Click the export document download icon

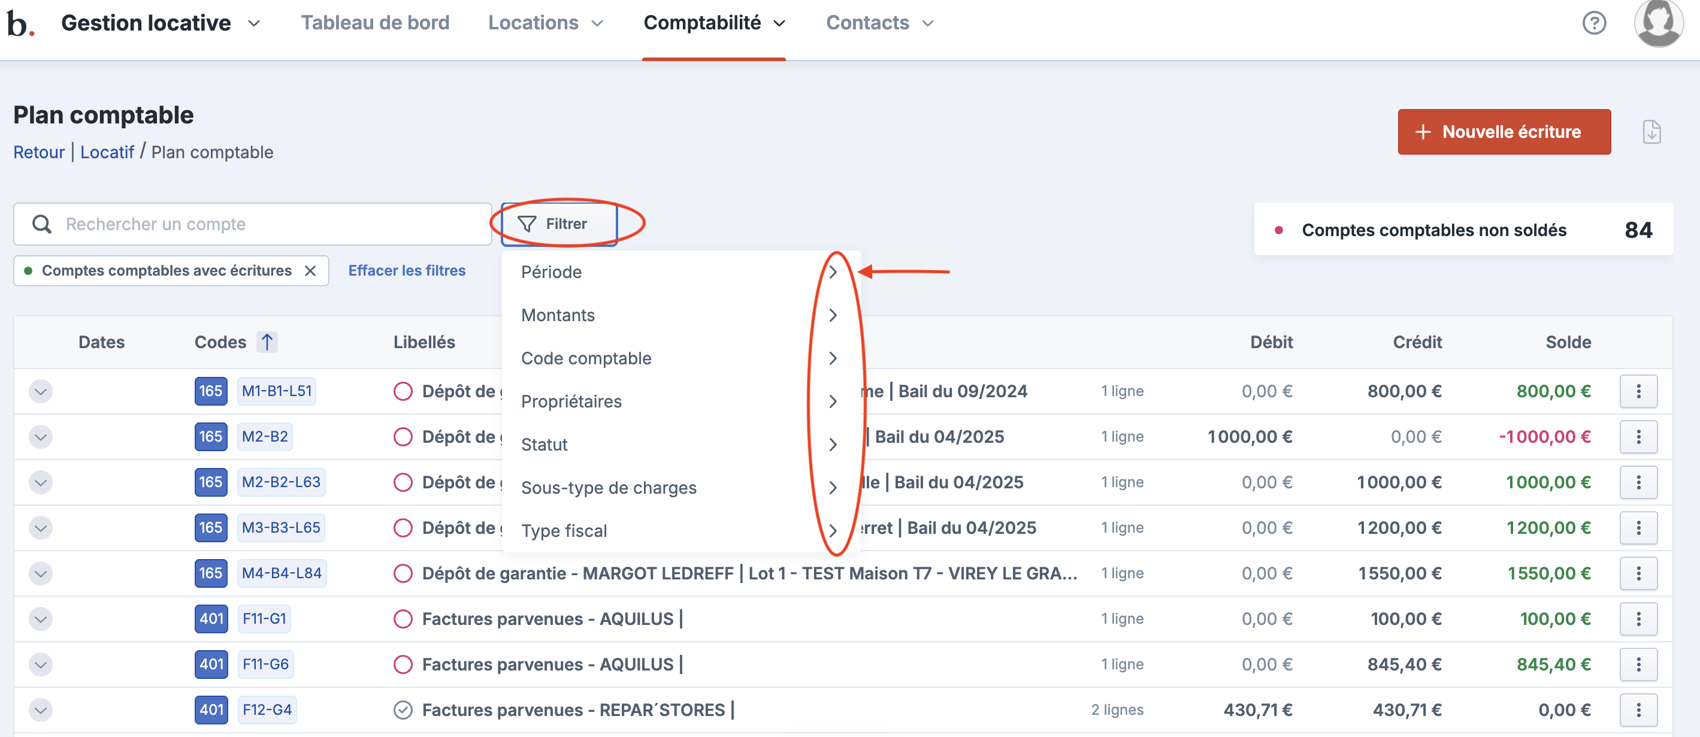pos(1651,132)
